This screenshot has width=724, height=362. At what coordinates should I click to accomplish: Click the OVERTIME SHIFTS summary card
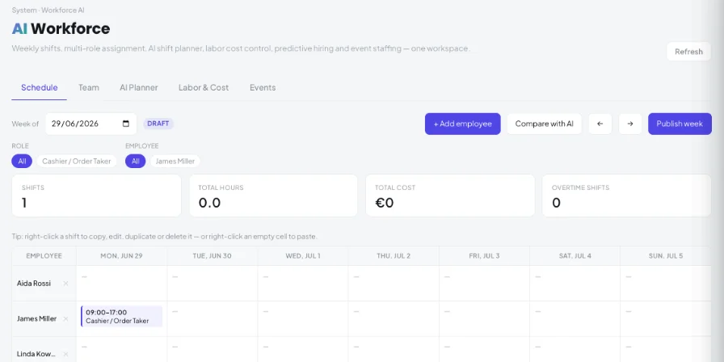(x=626, y=196)
